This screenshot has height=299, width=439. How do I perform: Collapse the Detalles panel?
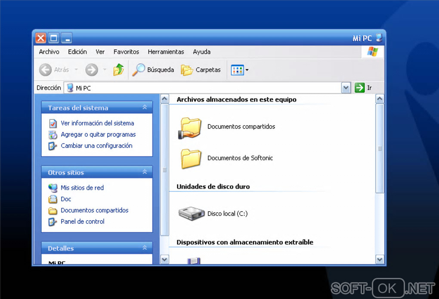coord(145,248)
